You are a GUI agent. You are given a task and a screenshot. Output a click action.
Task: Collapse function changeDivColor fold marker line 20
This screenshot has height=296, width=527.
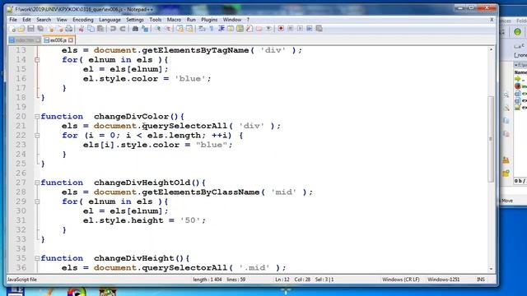point(37,117)
